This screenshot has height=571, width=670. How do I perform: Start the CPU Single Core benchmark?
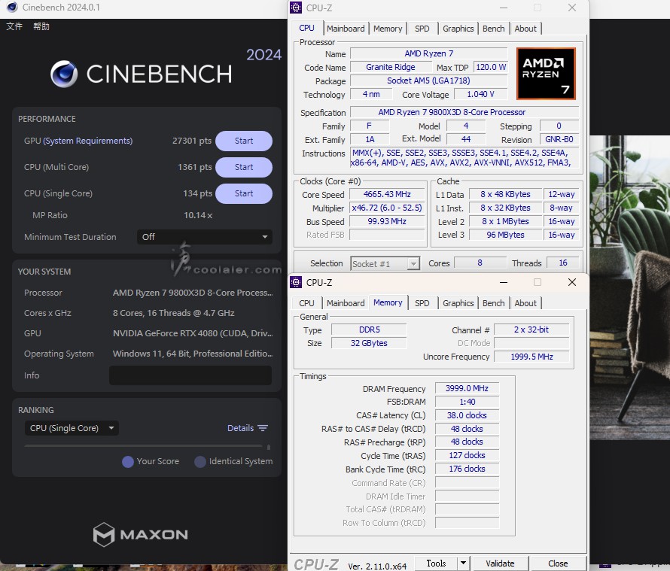tap(244, 193)
